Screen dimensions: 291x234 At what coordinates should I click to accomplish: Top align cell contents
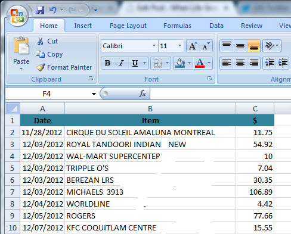coord(227,46)
